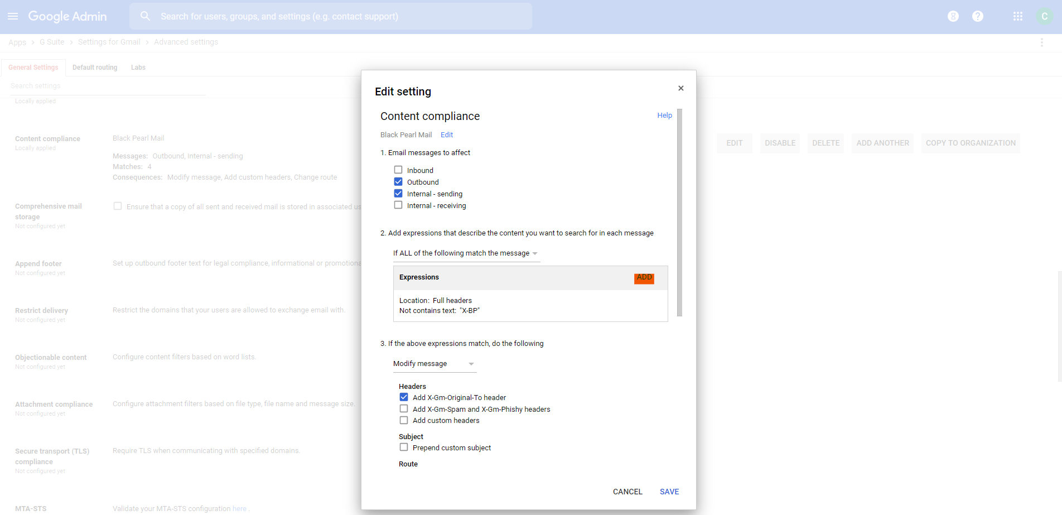Open the main hamburger menu
The width and height of the screenshot is (1062, 515).
click(13, 16)
